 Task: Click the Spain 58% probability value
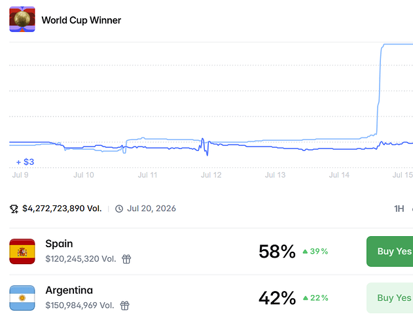click(x=277, y=251)
